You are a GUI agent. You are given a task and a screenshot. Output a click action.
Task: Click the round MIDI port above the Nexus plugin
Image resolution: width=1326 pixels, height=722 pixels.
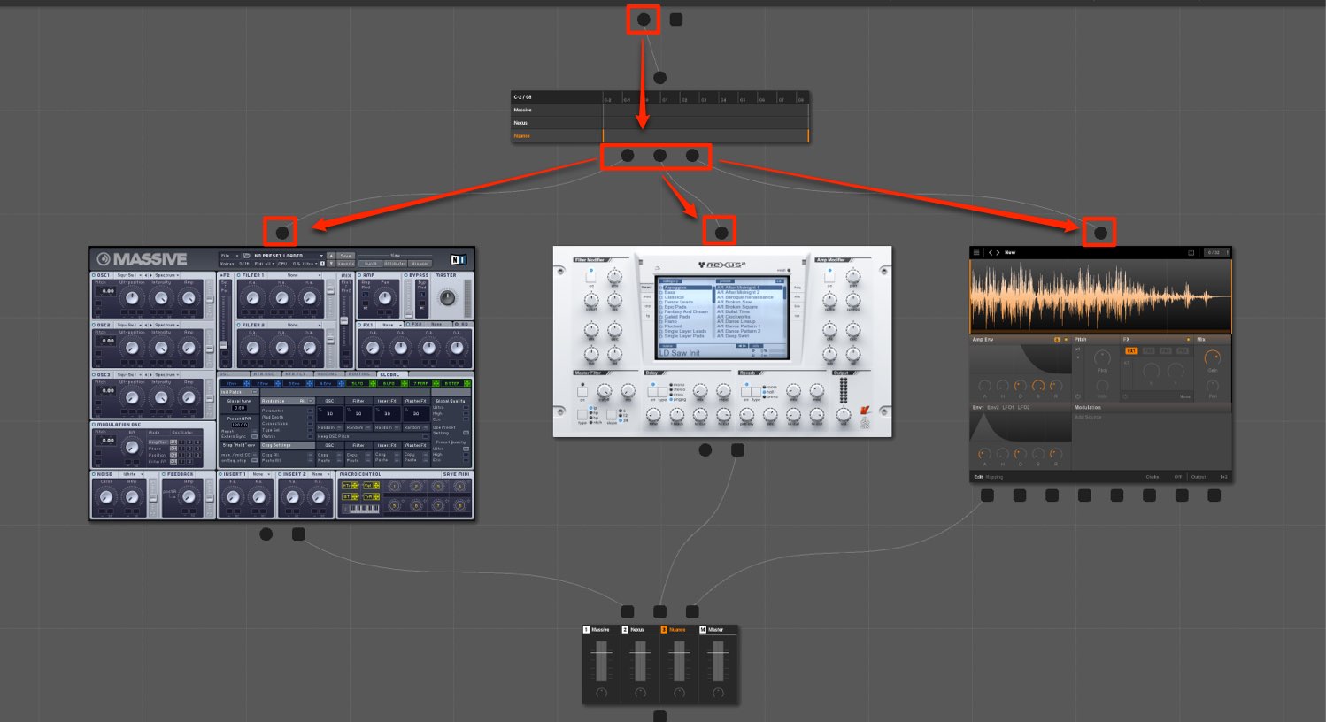721,233
